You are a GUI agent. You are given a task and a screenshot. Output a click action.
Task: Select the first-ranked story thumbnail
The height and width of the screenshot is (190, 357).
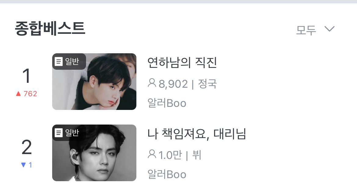pos(94,82)
